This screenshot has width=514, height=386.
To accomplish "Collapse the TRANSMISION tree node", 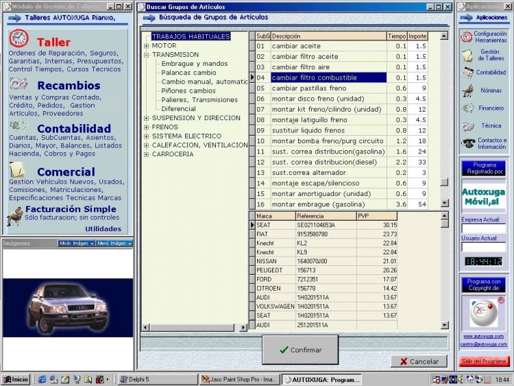I will tap(147, 55).
